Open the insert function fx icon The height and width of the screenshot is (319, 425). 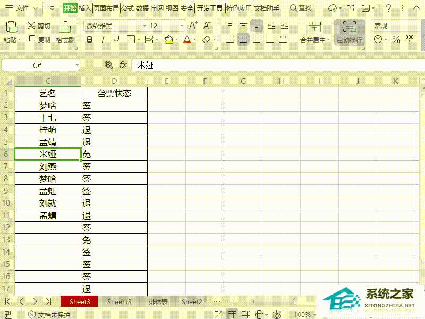(123, 64)
